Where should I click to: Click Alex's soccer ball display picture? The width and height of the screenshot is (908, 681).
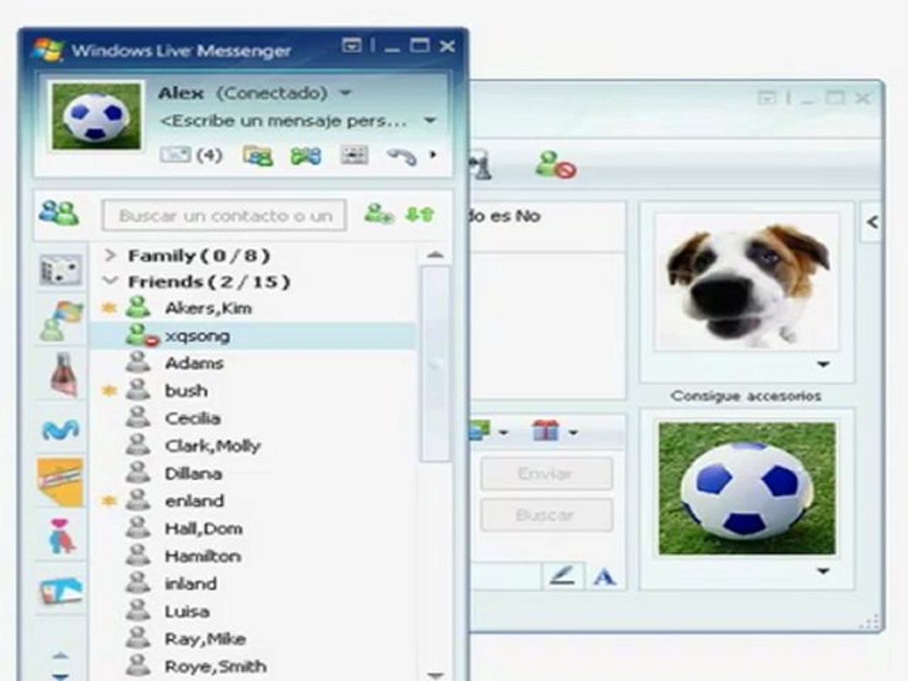[96, 116]
